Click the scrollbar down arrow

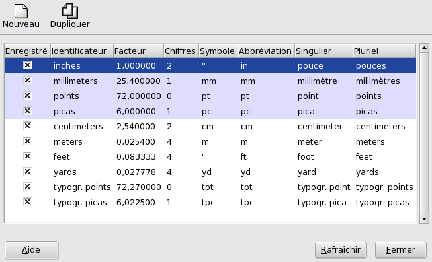click(x=424, y=219)
